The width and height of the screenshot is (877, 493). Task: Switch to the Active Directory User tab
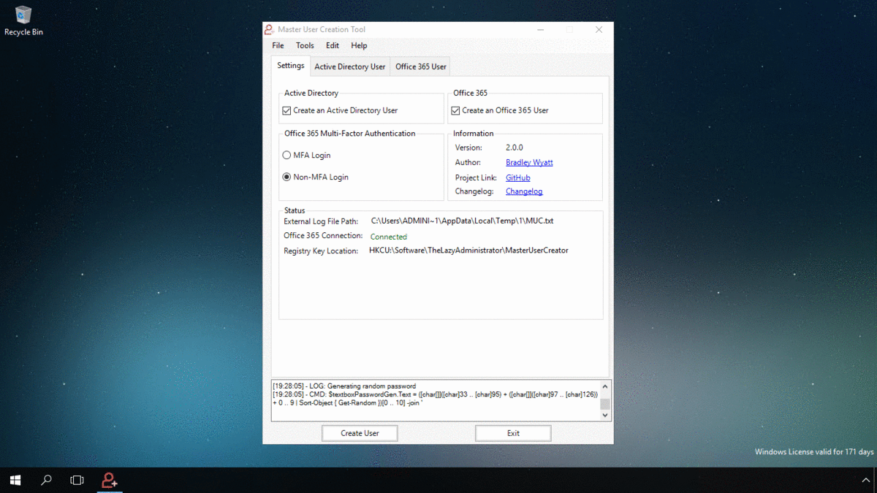pos(349,66)
